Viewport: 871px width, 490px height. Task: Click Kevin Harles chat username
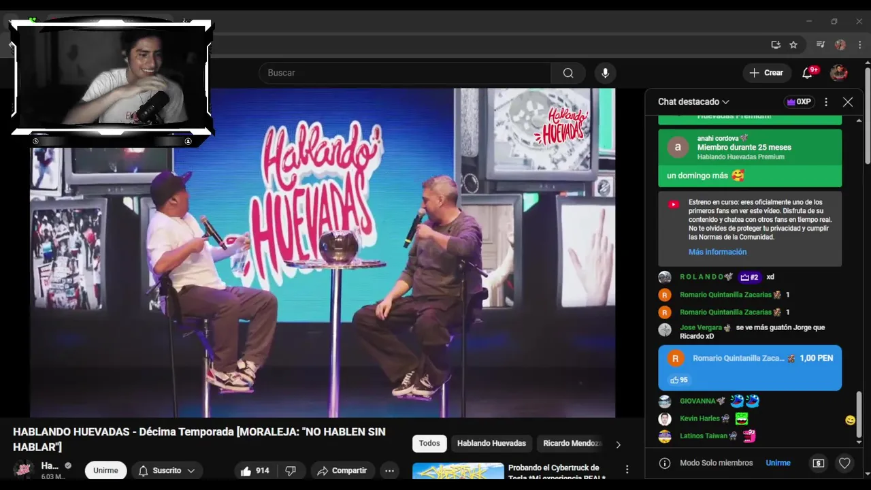click(x=700, y=419)
